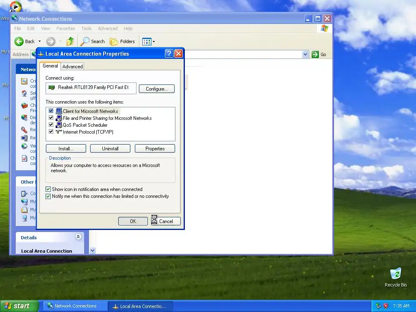
Task: Open the Favorites menu
Action: pos(65,28)
